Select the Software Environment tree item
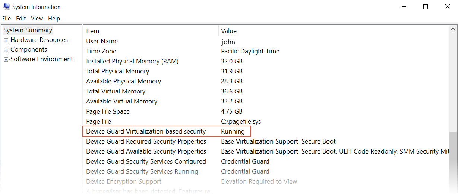Image resolution: width=458 pixels, height=194 pixels. [42, 59]
